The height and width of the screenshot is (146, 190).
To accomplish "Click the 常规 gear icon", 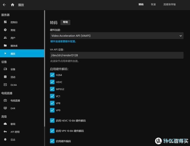I will pos(5,30).
